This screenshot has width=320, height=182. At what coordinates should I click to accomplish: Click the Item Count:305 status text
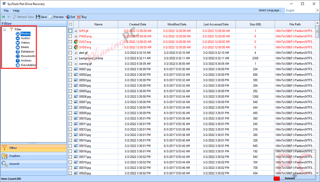pyautogui.click(x=11, y=179)
